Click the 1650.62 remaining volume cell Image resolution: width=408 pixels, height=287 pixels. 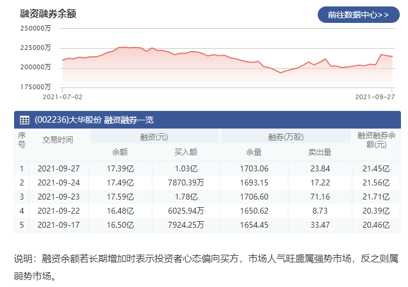pos(254,211)
